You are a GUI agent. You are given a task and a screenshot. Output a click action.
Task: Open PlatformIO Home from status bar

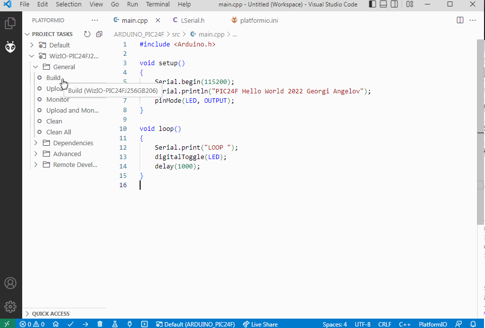[56, 324]
